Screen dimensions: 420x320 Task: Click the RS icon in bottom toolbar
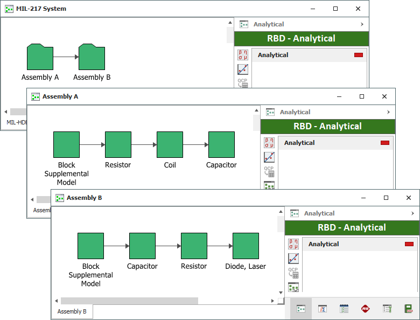(366, 309)
